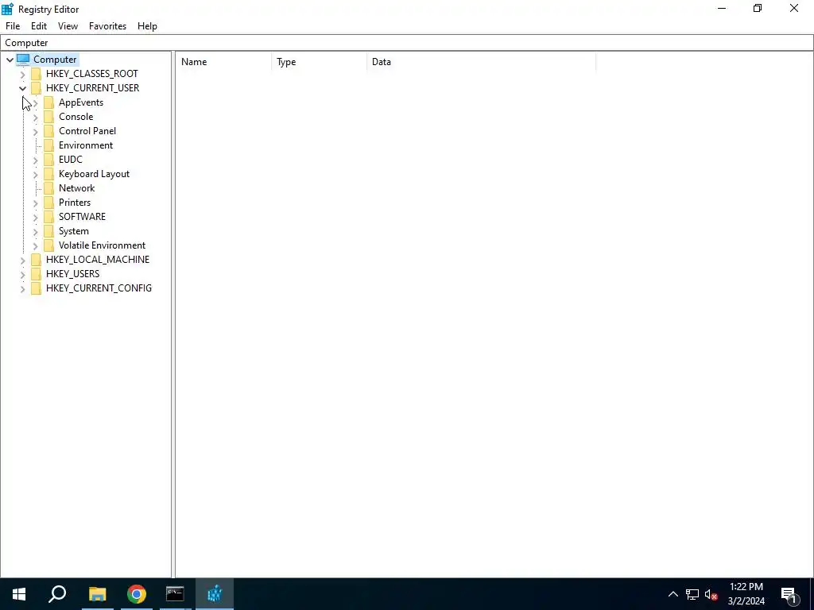This screenshot has width=814, height=610.
Task: Click the Registry Editor taskbar icon
Action: [x=215, y=594]
